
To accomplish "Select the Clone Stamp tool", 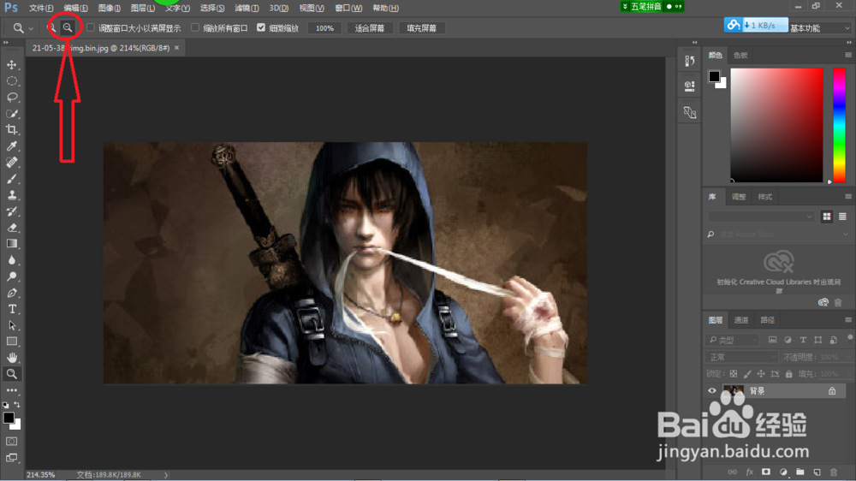I will (11, 195).
